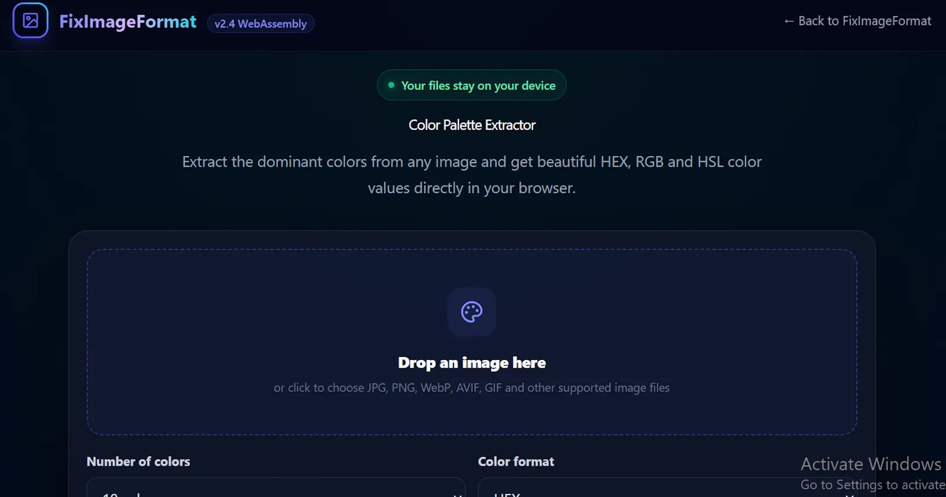Click the 'Color Palette Extractor' heading
946x497 pixels.
(x=472, y=125)
